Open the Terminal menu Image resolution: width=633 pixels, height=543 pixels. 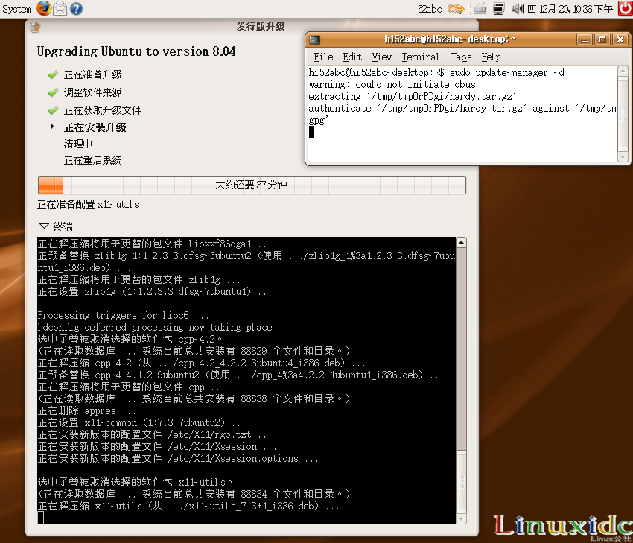click(420, 57)
